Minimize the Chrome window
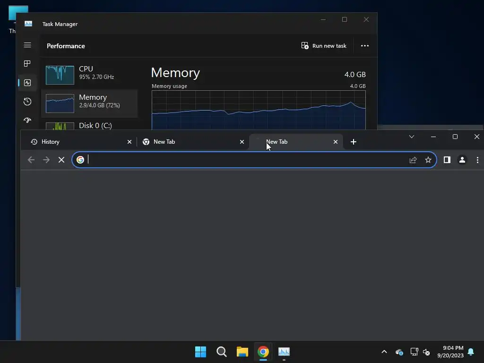 [x=433, y=137]
